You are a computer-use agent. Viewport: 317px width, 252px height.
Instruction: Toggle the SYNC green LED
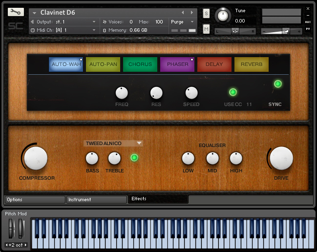tap(278, 84)
